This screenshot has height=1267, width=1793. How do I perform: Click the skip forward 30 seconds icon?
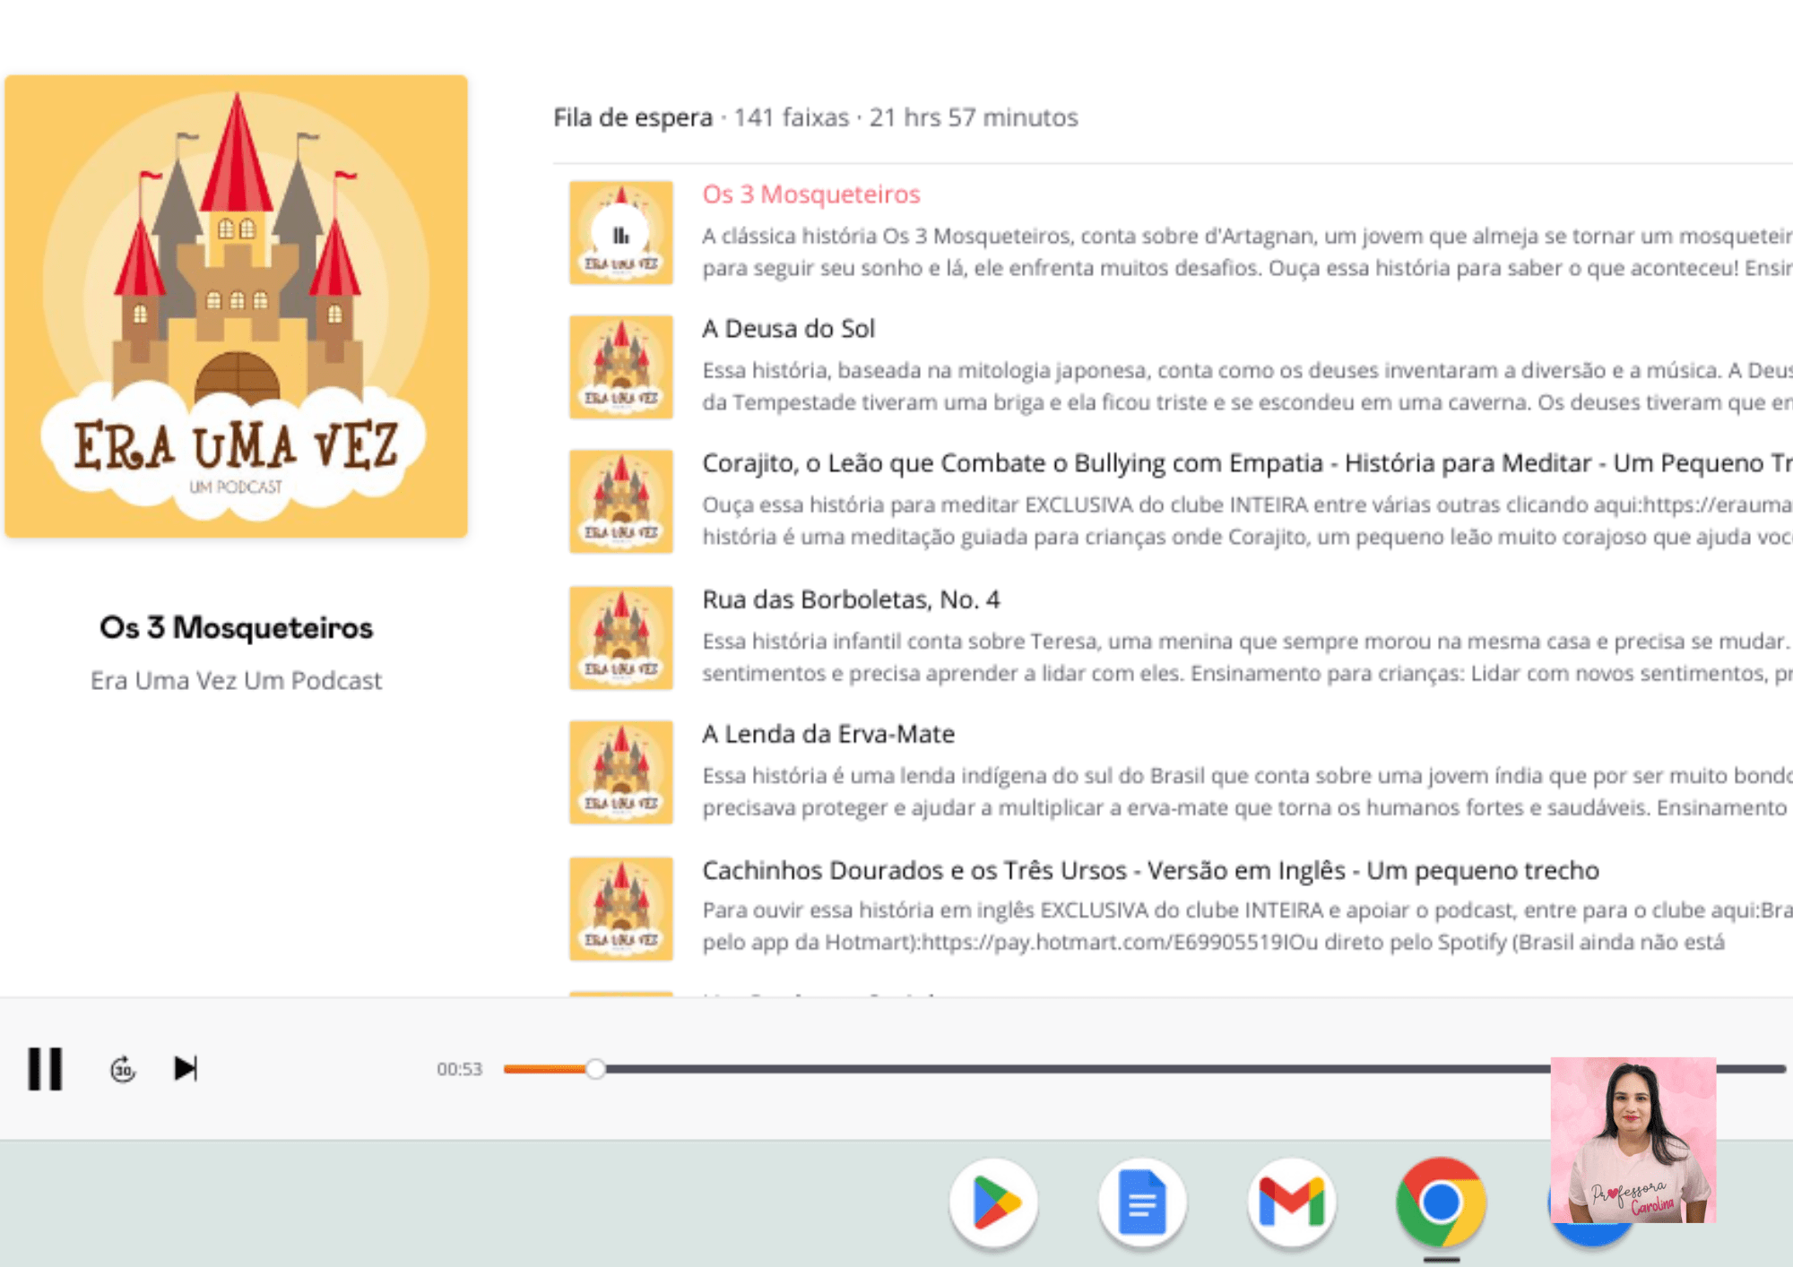[x=123, y=1069]
